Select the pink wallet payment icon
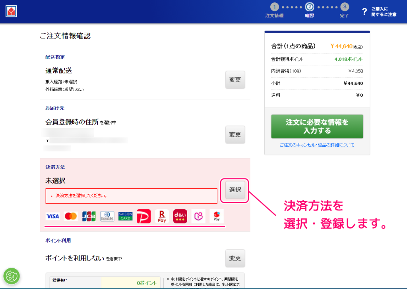The image size is (407, 289). [198, 216]
